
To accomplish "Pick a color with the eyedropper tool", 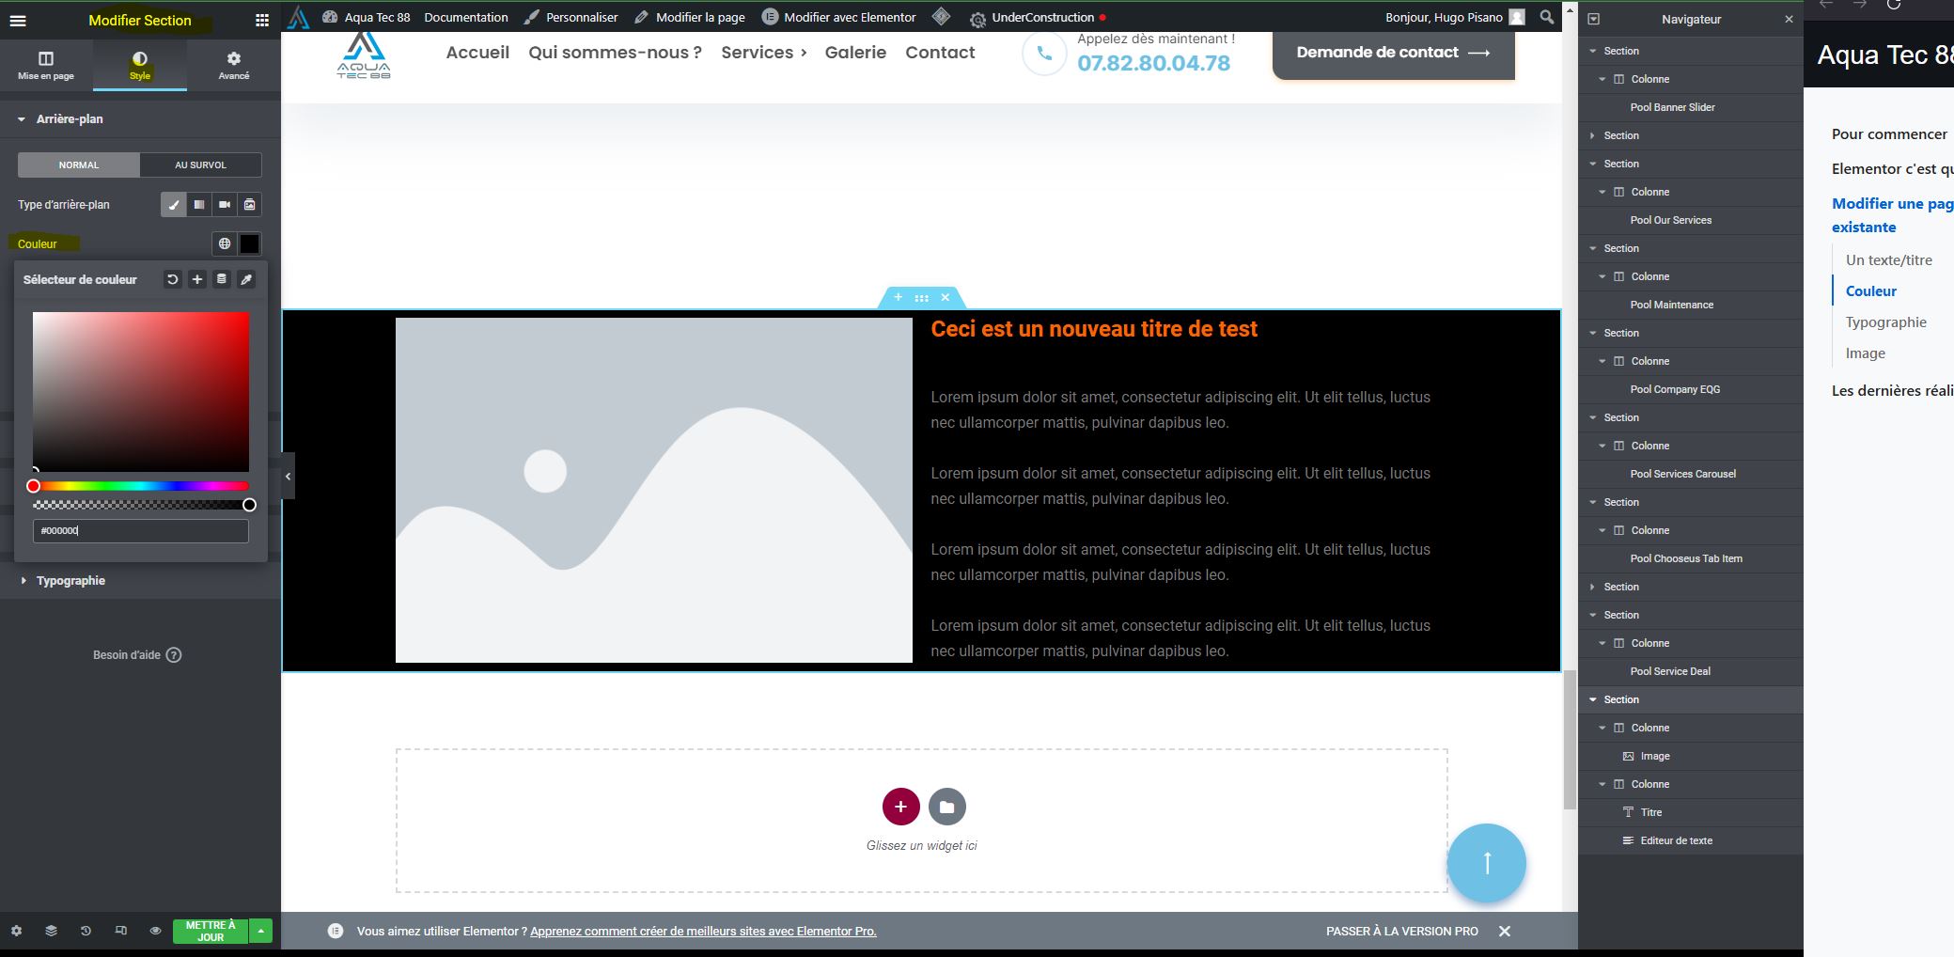I will 246,280.
